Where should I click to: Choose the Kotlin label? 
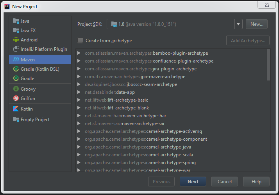click(x=27, y=109)
